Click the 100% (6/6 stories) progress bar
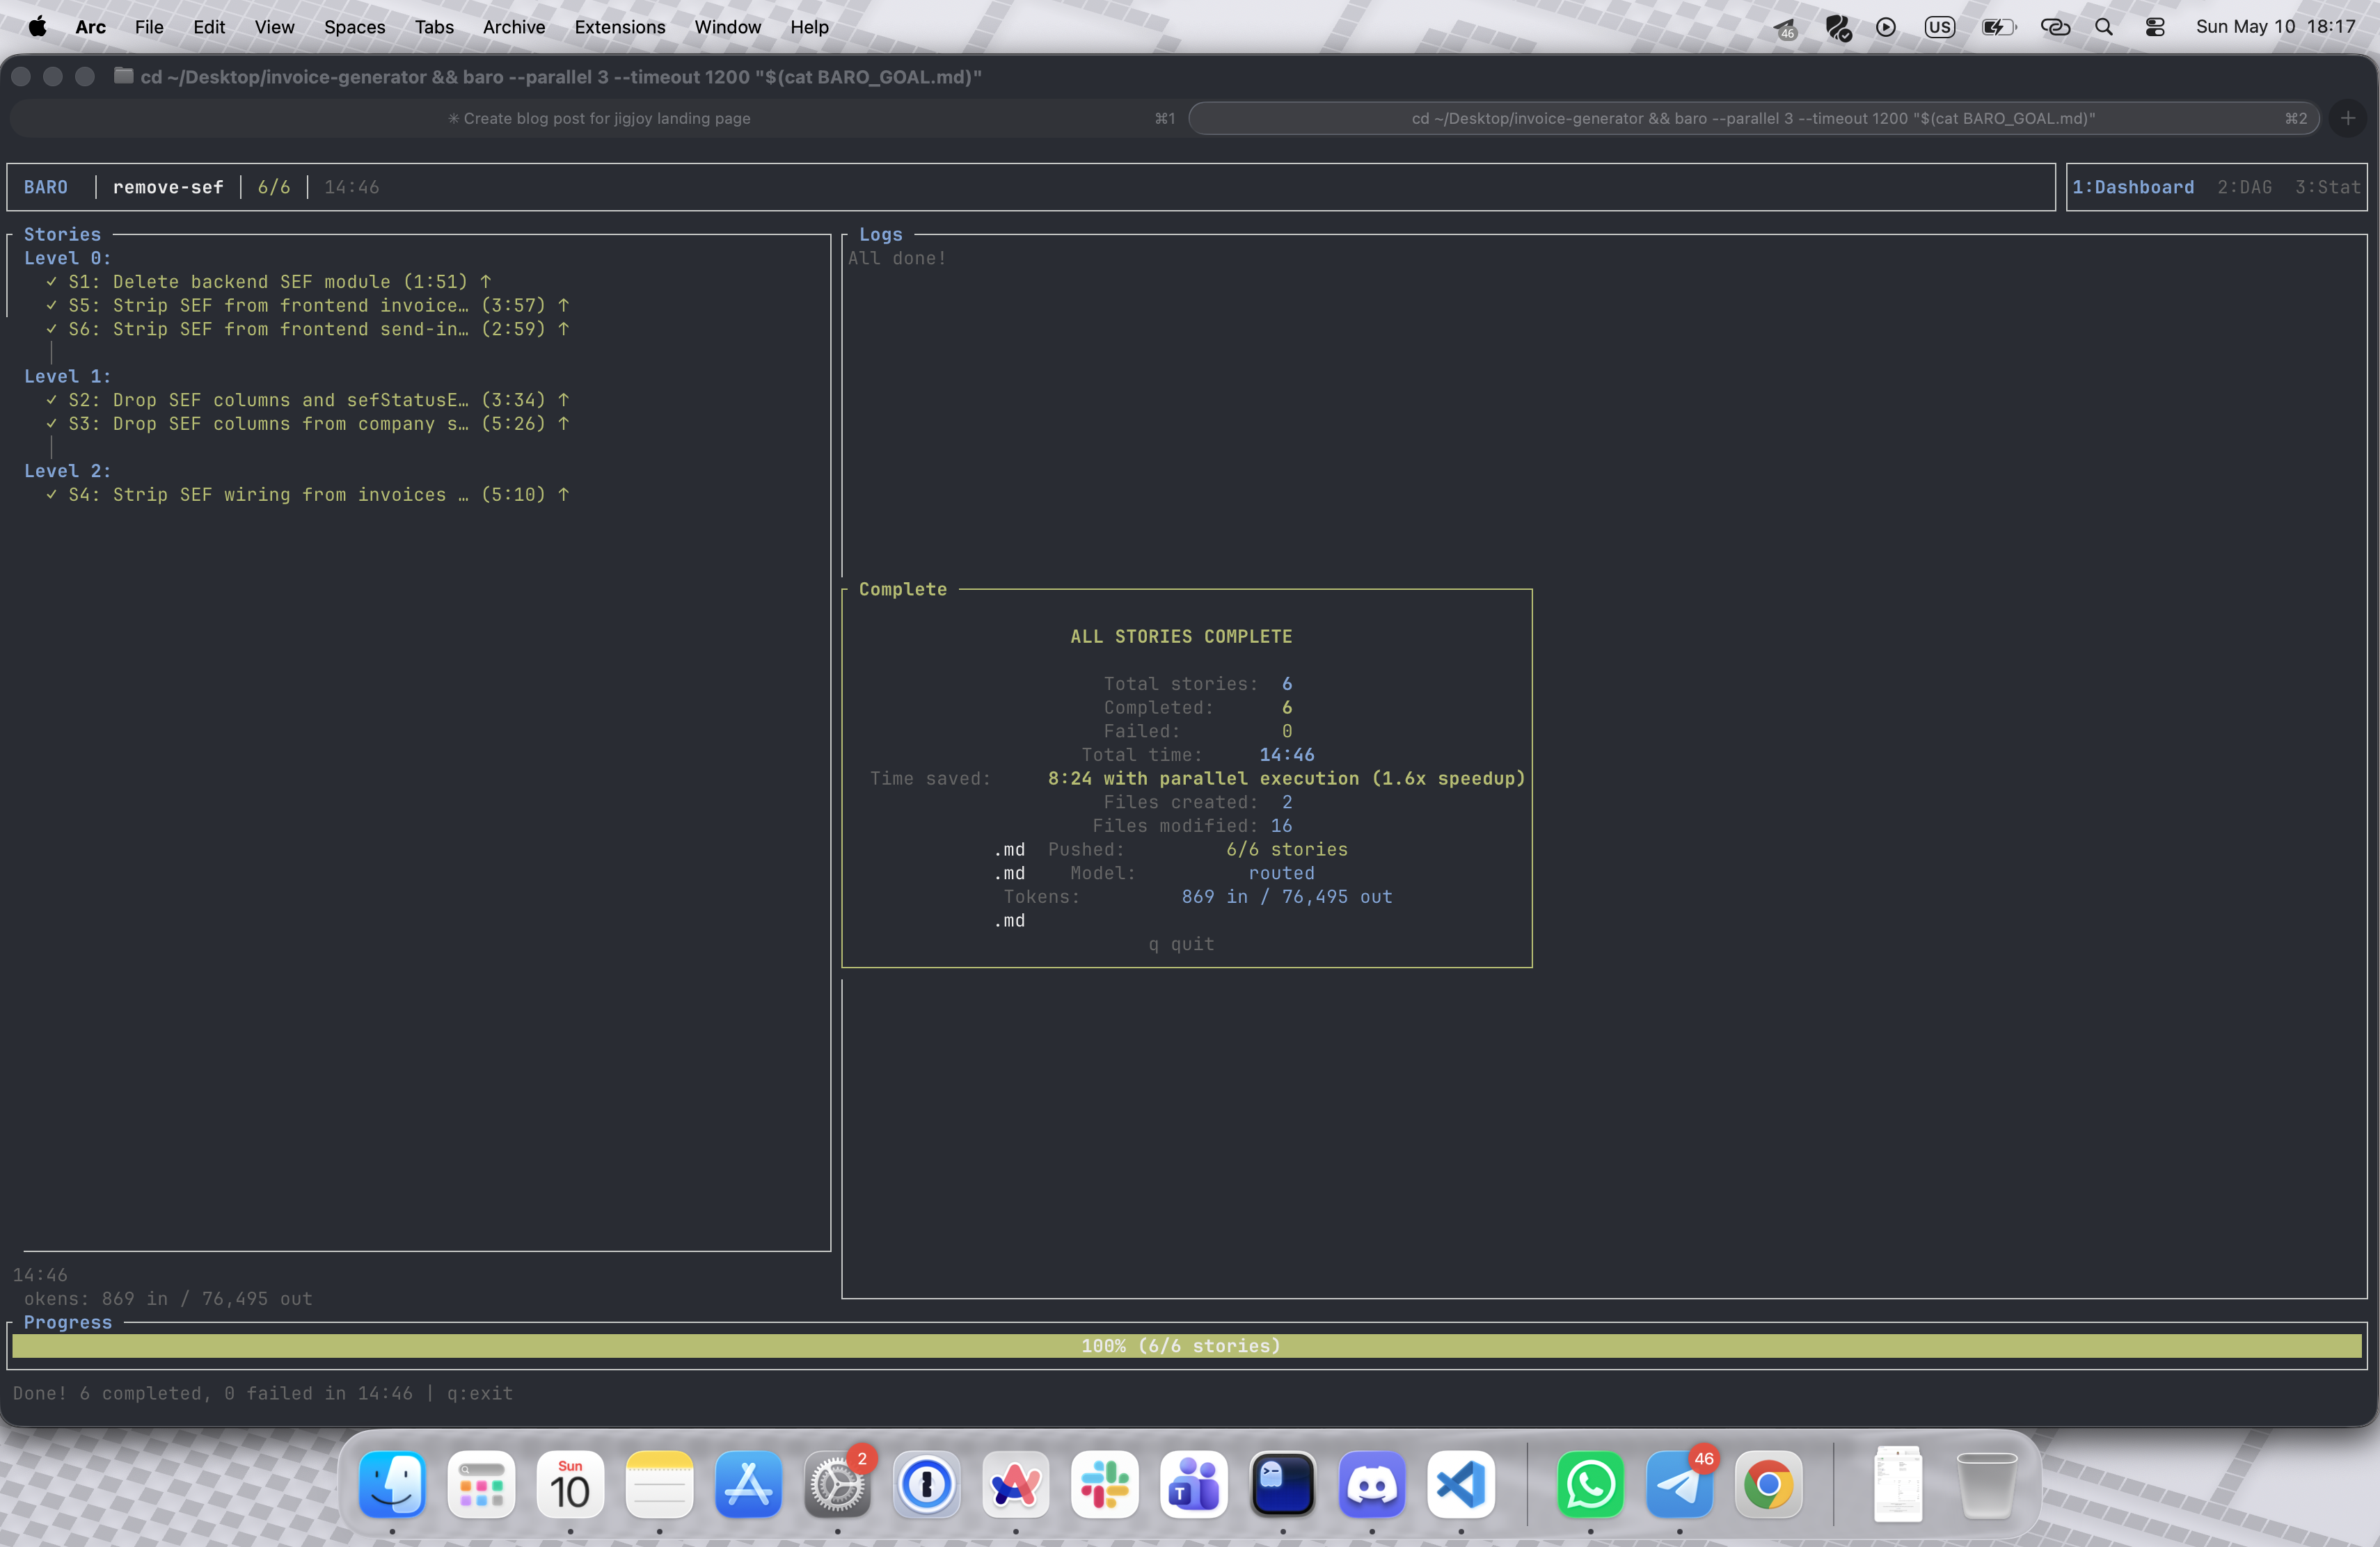Image resolution: width=2380 pixels, height=1547 pixels. coord(1187,1346)
